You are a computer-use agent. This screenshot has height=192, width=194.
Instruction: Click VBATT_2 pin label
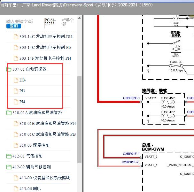(x=151, y=157)
